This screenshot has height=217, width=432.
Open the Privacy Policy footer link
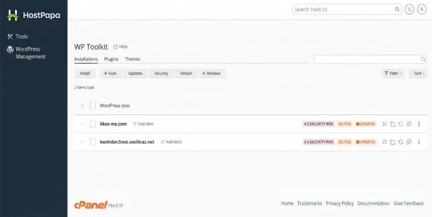tap(340, 203)
